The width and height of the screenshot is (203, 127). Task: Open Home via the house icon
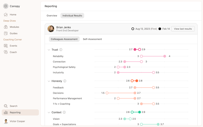coord(6,15)
